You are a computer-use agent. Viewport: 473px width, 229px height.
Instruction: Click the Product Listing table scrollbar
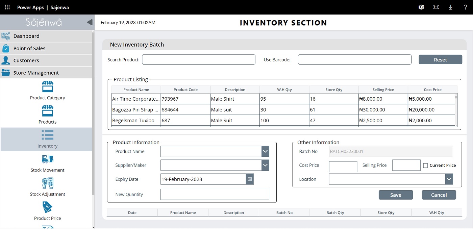point(456,110)
